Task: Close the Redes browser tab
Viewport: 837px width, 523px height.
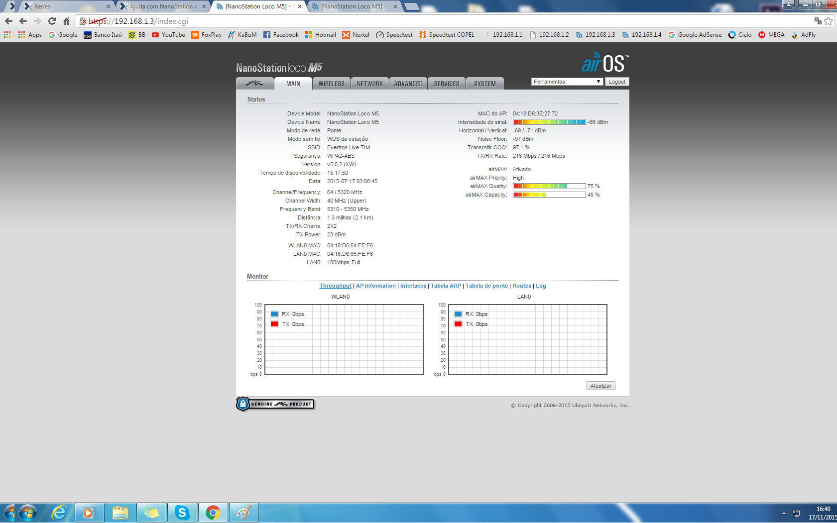Action: click(x=108, y=6)
